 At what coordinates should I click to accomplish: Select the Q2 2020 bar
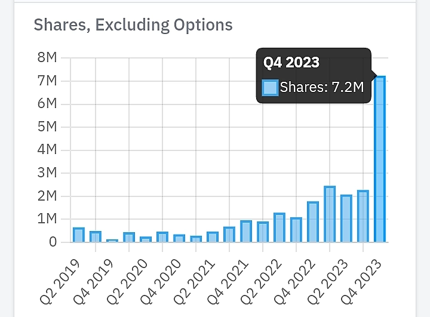pos(146,239)
